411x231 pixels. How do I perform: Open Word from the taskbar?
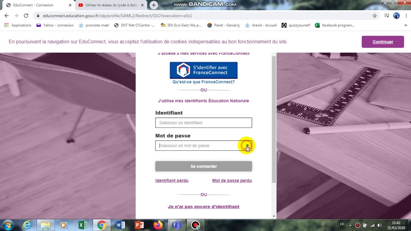point(120,225)
